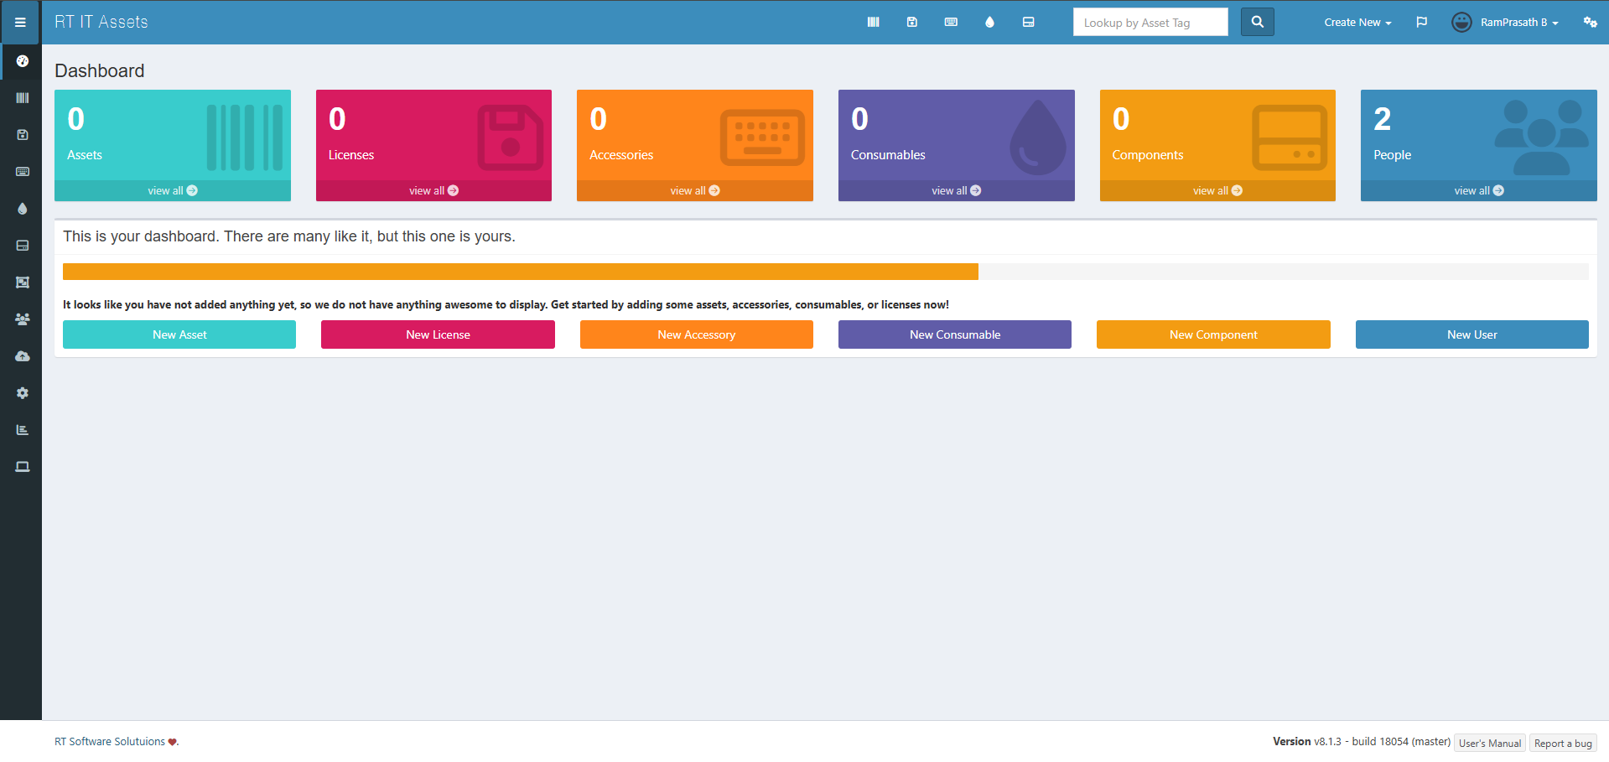Screen dimensions: 1609x762
Task: Open the alerts flag icon
Action: coord(1421,23)
